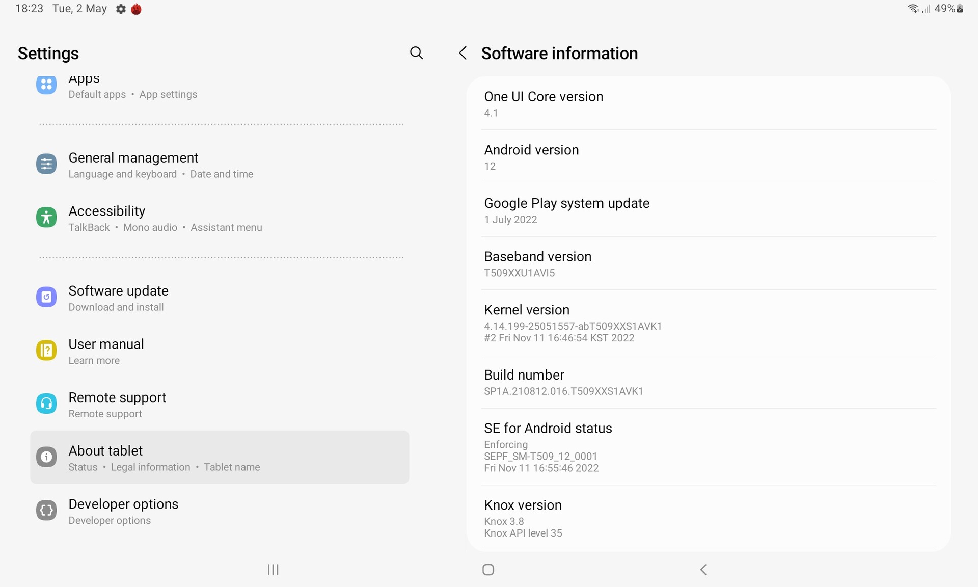The height and width of the screenshot is (587, 978).
Task: Open the Developer options menu entry
Action: click(219, 511)
